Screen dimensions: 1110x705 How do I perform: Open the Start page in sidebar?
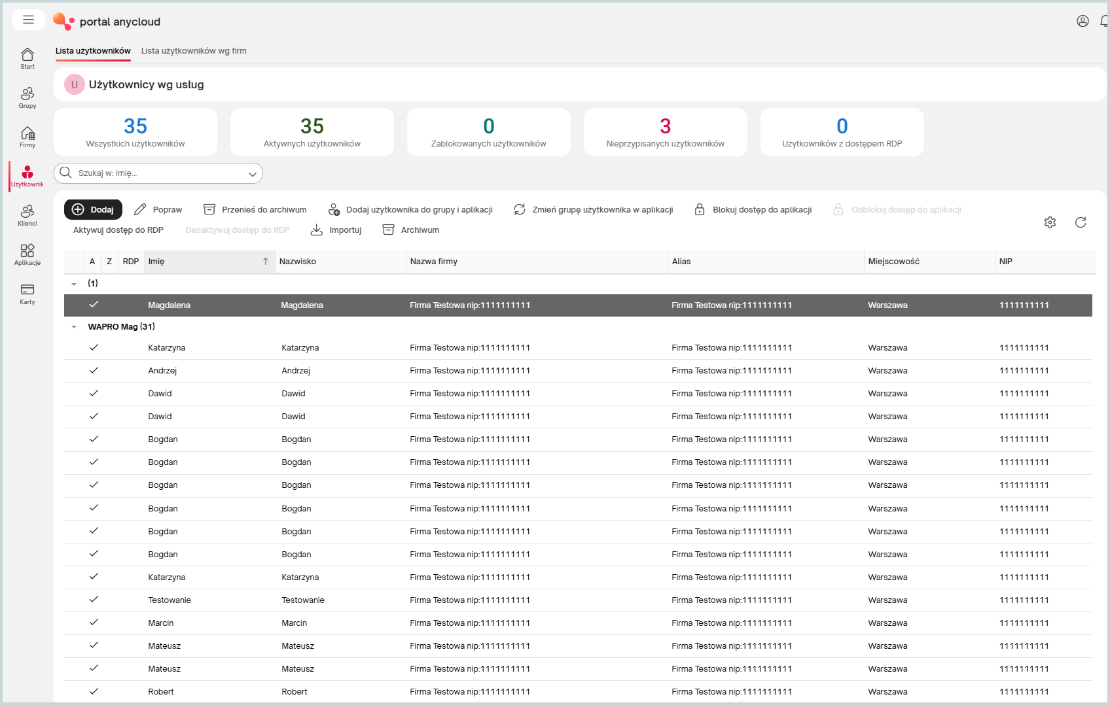click(x=27, y=58)
